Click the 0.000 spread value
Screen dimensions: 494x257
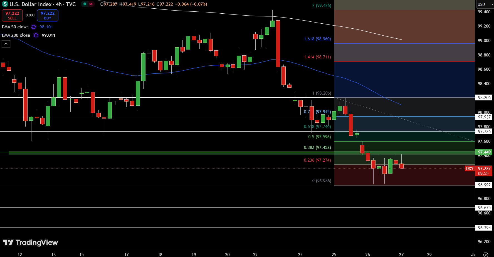30,15
